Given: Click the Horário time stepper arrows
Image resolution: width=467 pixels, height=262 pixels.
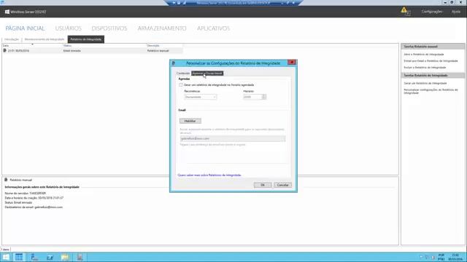Looking at the screenshot, I should pyautogui.click(x=264, y=97).
